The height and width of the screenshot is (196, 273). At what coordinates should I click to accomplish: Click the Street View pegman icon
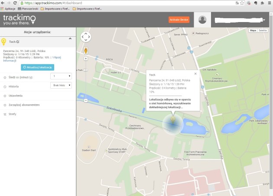point(86,49)
